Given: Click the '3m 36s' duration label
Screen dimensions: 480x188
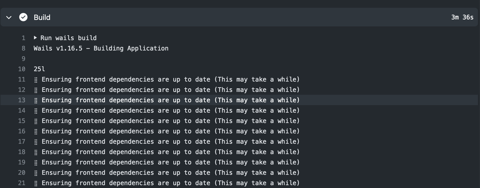Looking at the screenshot, I should (462, 17).
